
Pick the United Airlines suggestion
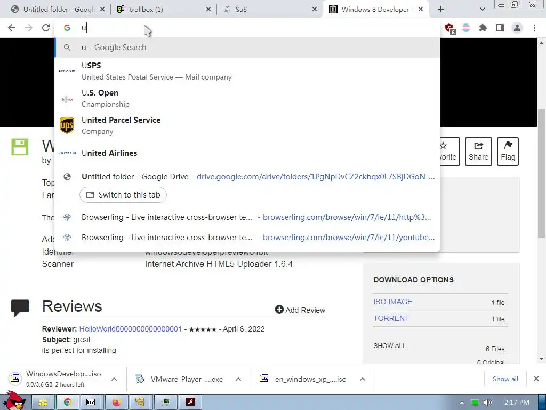tap(247, 153)
